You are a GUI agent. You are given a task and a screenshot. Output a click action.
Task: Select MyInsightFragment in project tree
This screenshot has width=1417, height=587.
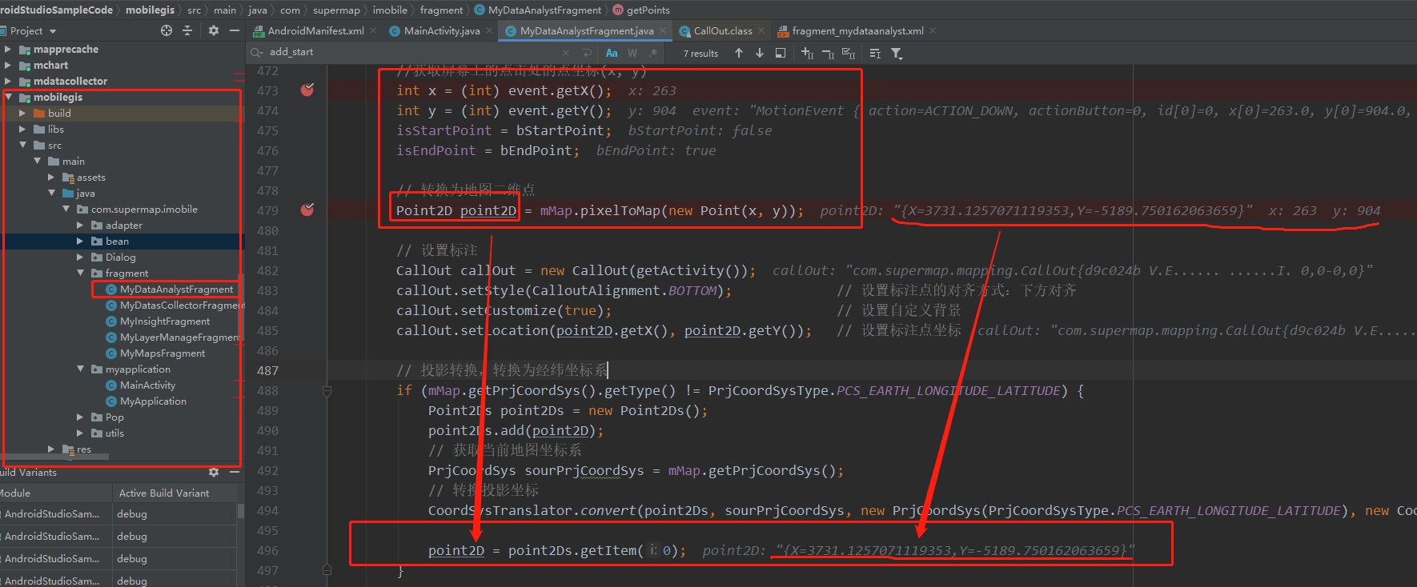pos(165,321)
